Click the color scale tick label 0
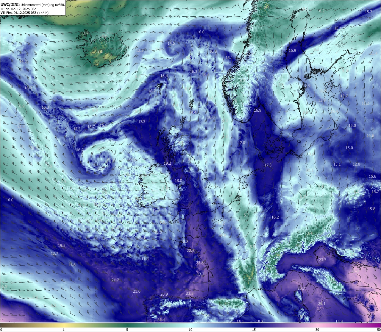The width and height of the screenshot is (381, 332). pos(1,330)
